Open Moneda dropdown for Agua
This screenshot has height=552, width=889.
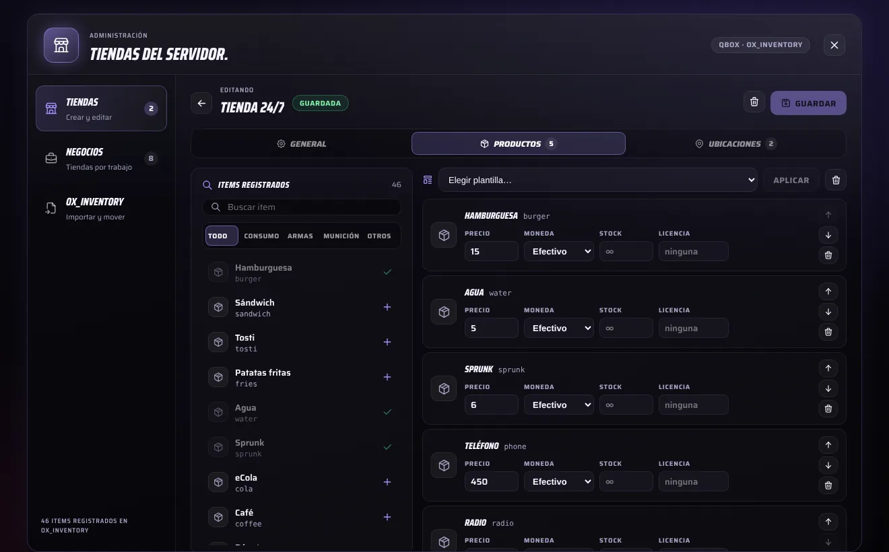tap(559, 329)
